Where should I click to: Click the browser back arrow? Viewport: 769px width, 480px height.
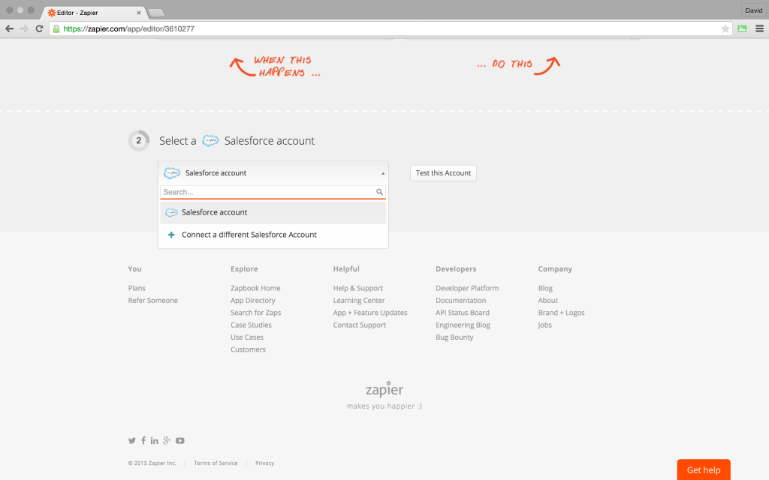pyautogui.click(x=9, y=29)
